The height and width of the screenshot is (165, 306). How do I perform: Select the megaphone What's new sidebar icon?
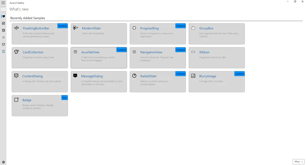click(3, 16)
